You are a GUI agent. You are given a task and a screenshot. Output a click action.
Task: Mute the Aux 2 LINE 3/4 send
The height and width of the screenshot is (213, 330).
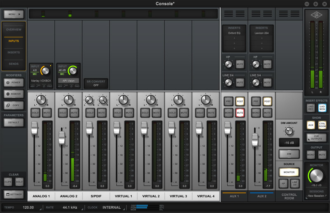267,83
